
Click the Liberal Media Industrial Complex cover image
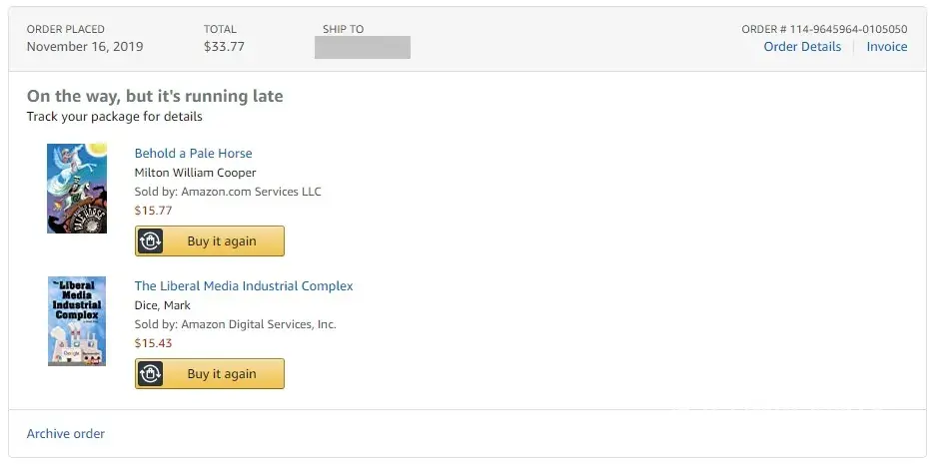coord(77,321)
